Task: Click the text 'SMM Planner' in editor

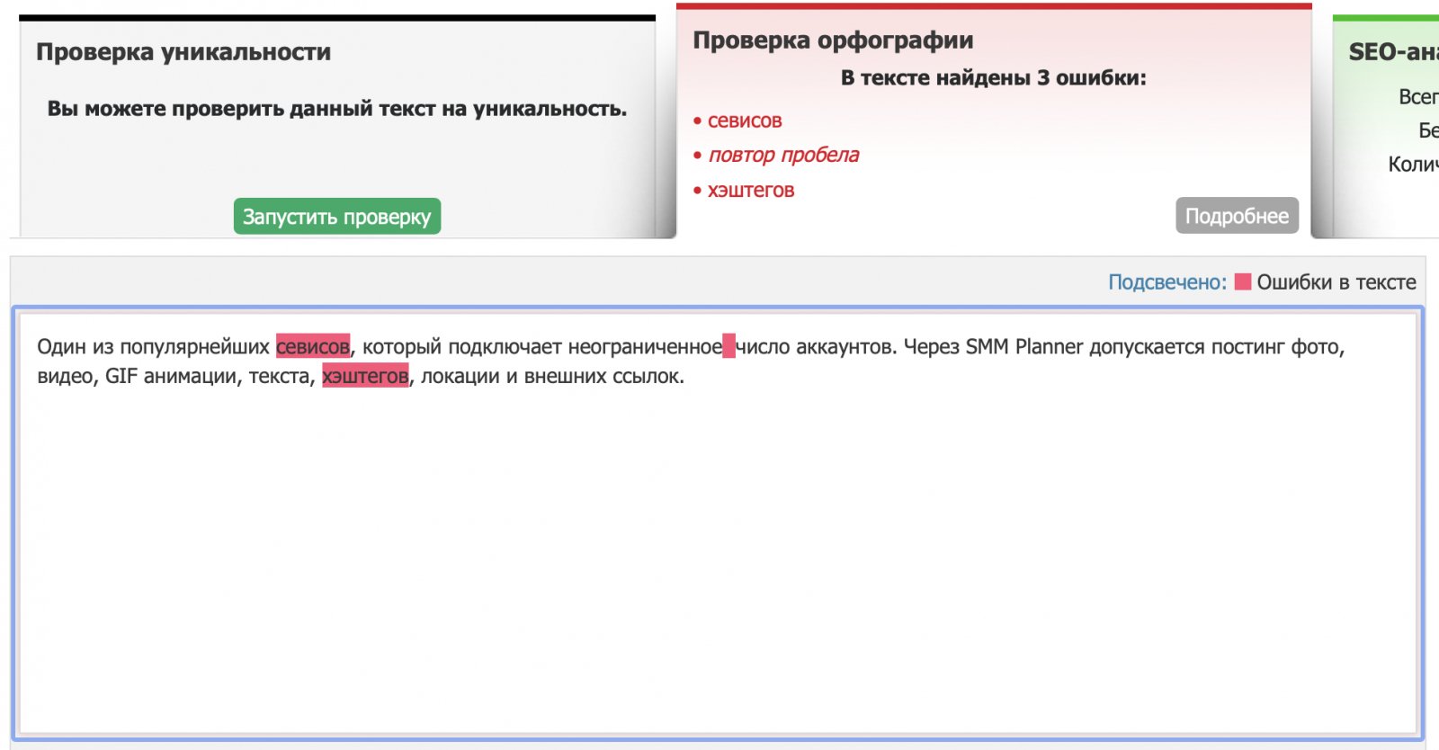Action: [x=1024, y=346]
